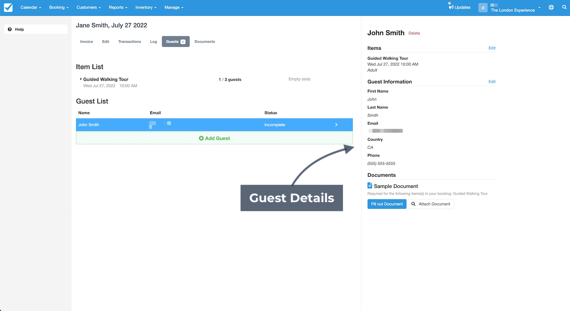Expand the Customers dropdown menu

point(88,7)
